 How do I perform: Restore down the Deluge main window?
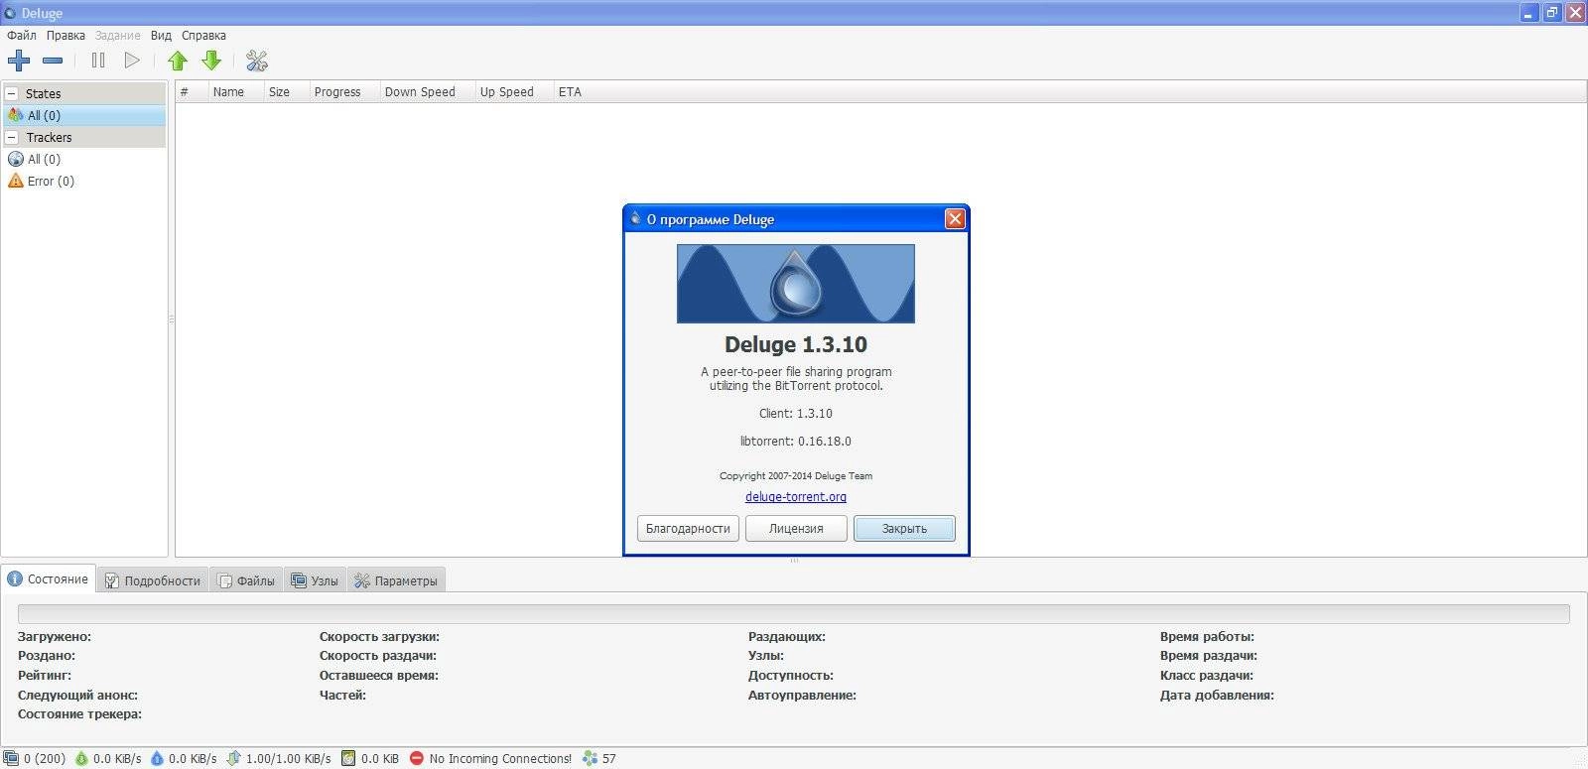(1551, 13)
